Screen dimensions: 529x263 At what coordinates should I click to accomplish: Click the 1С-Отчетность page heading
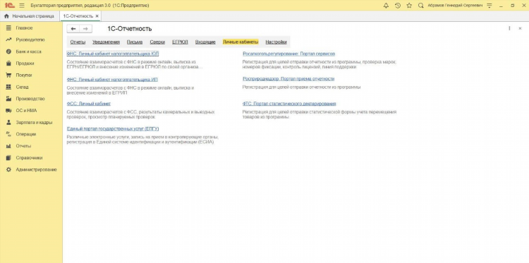click(129, 29)
